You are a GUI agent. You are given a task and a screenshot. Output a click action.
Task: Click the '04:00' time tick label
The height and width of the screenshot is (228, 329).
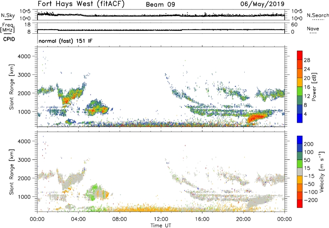(79, 219)
